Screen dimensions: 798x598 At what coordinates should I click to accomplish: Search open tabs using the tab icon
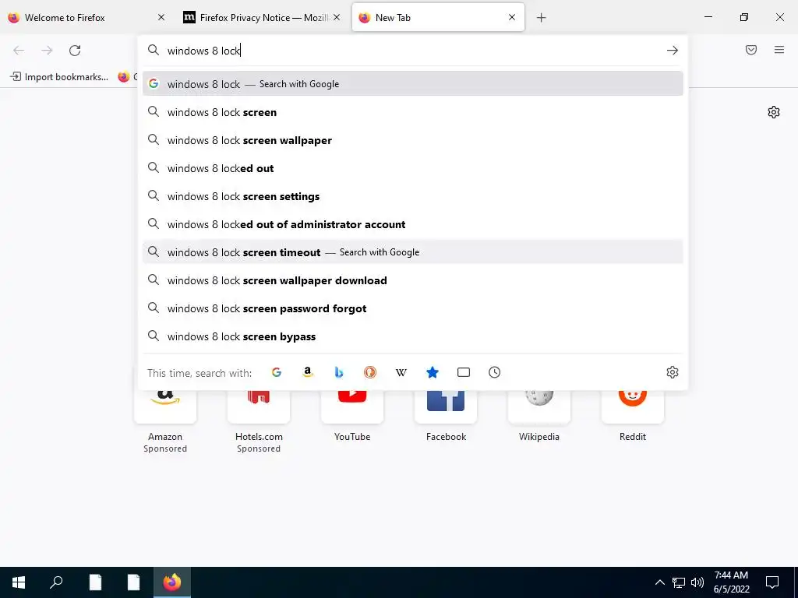(x=464, y=372)
